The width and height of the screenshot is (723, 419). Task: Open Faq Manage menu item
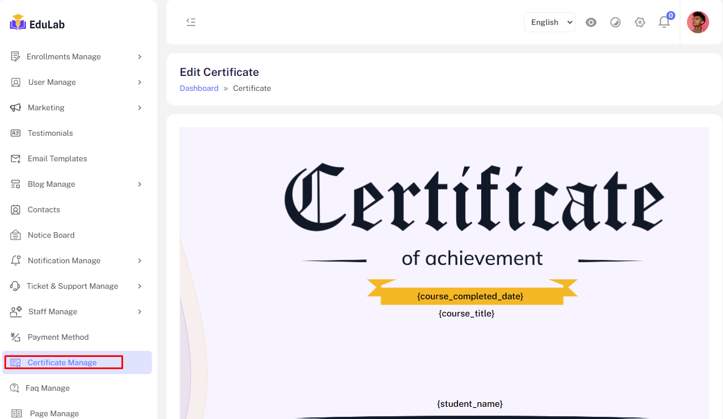coord(48,388)
